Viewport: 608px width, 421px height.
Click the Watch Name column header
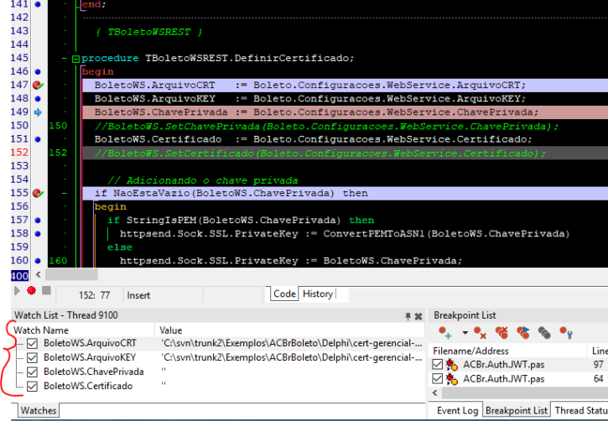point(83,330)
